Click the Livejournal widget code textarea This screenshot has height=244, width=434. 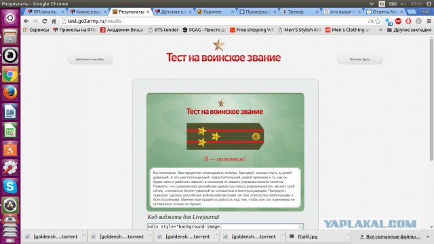pos(225,226)
